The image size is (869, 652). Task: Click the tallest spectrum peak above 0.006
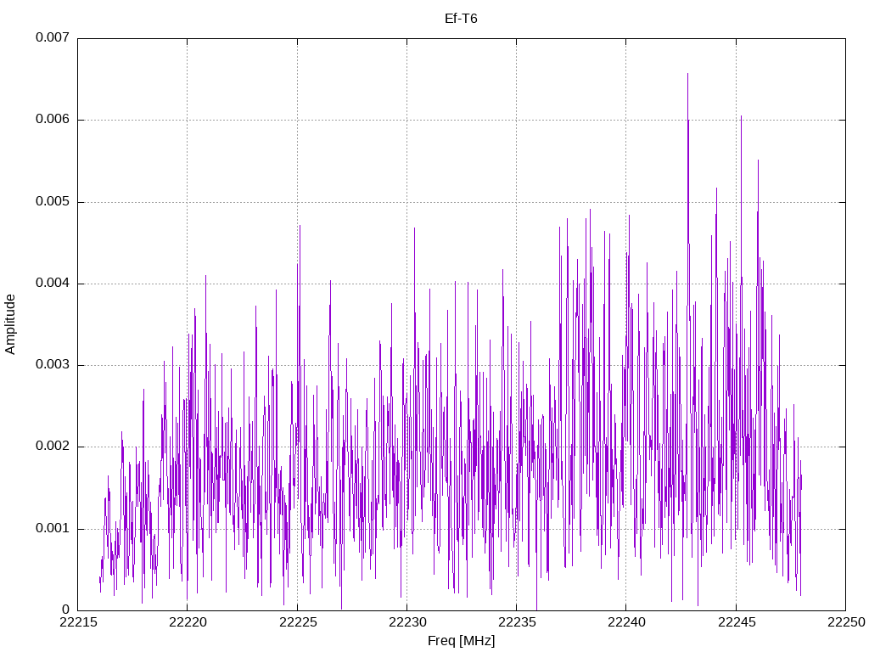click(x=687, y=75)
